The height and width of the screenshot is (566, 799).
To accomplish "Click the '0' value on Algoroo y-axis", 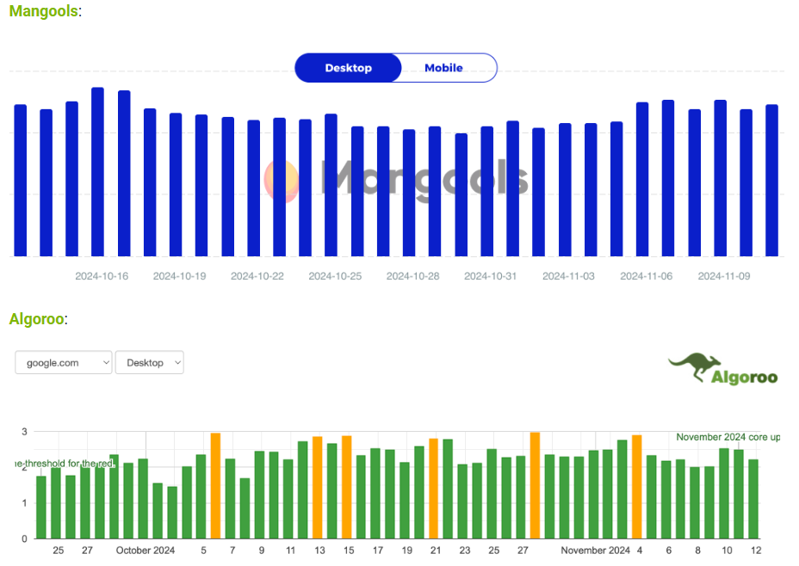I will pyautogui.click(x=24, y=538).
